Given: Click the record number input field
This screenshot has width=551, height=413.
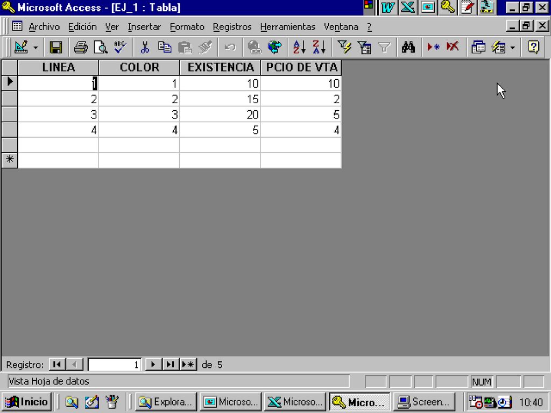Looking at the screenshot, I should (114, 365).
